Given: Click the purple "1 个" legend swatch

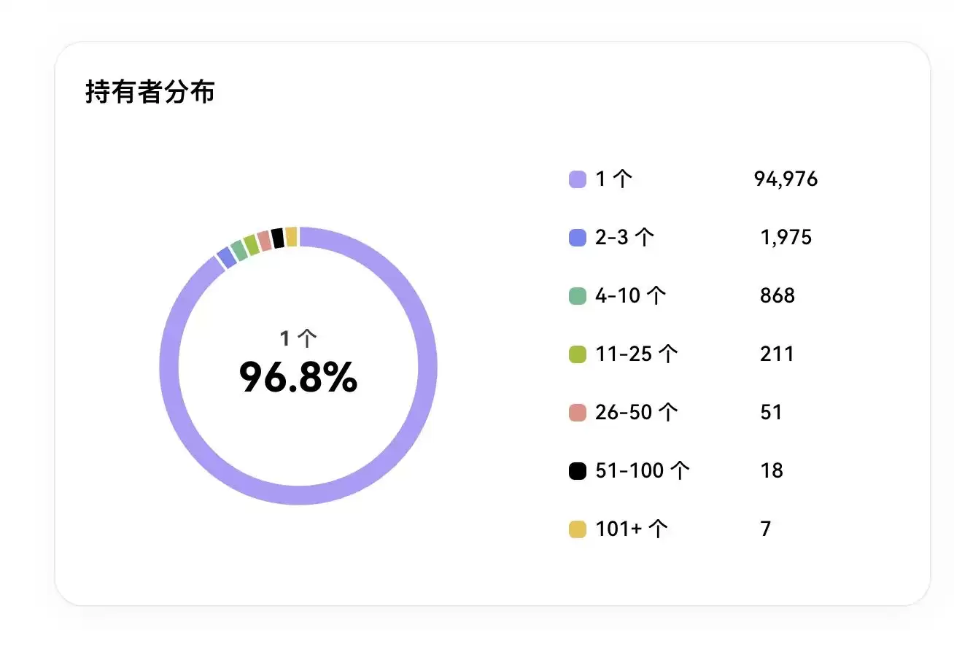Looking at the screenshot, I should [x=577, y=179].
